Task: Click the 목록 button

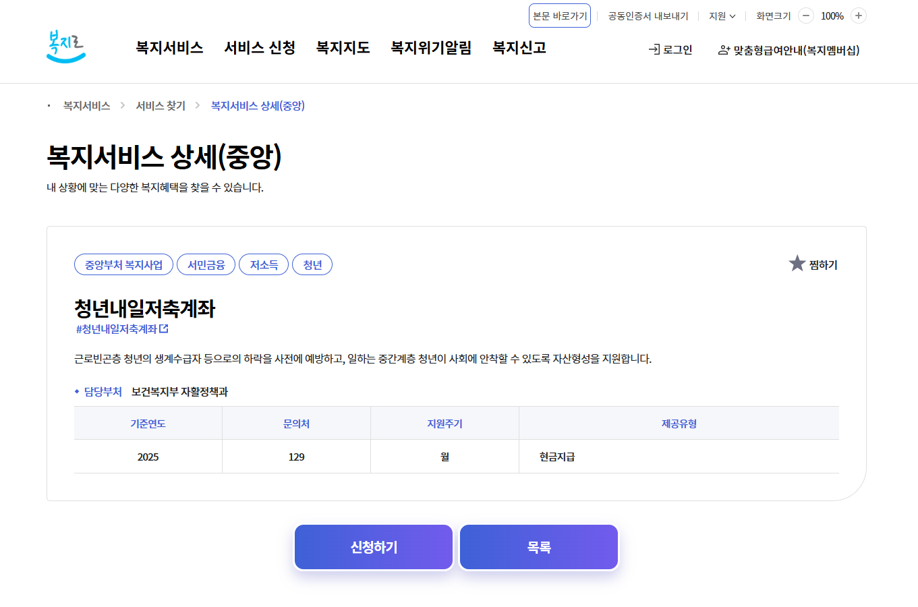Action: [539, 547]
